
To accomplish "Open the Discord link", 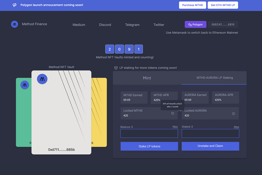I will point(105,25).
